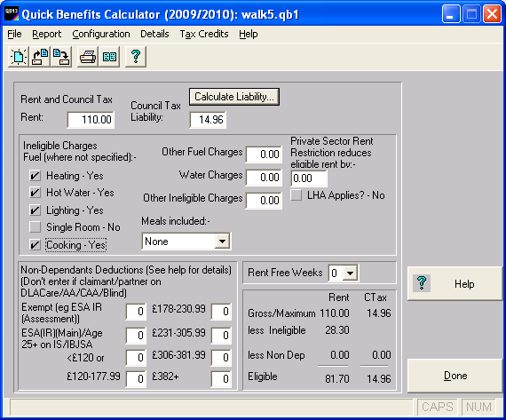Open the Configuration menu
This screenshot has height=420, width=506.
point(101,34)
